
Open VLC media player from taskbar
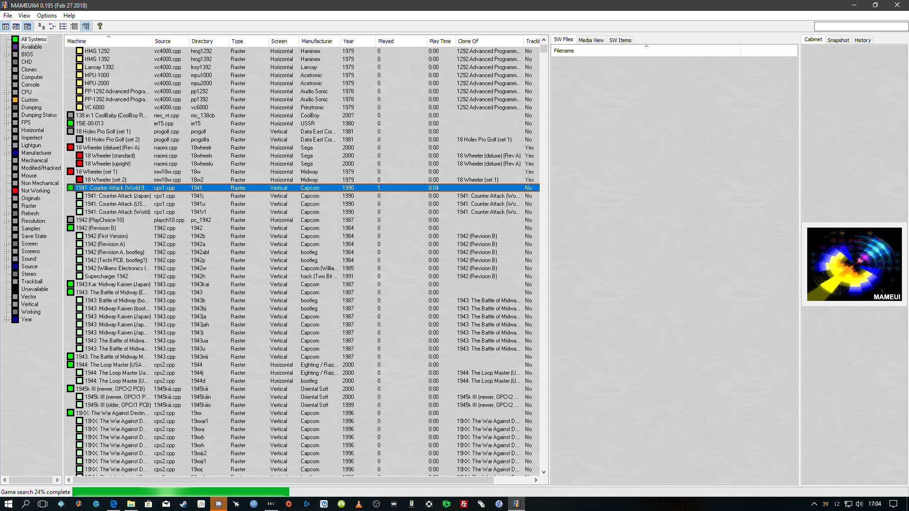358,504
